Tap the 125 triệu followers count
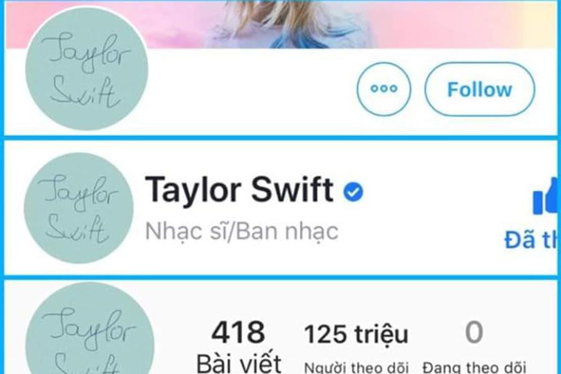This screenshot has height=374, width=561. pyautogui.click(x=356, y=334)
